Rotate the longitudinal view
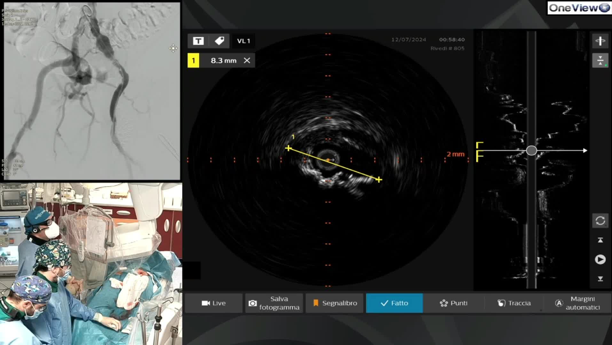 tap(600, 221)
